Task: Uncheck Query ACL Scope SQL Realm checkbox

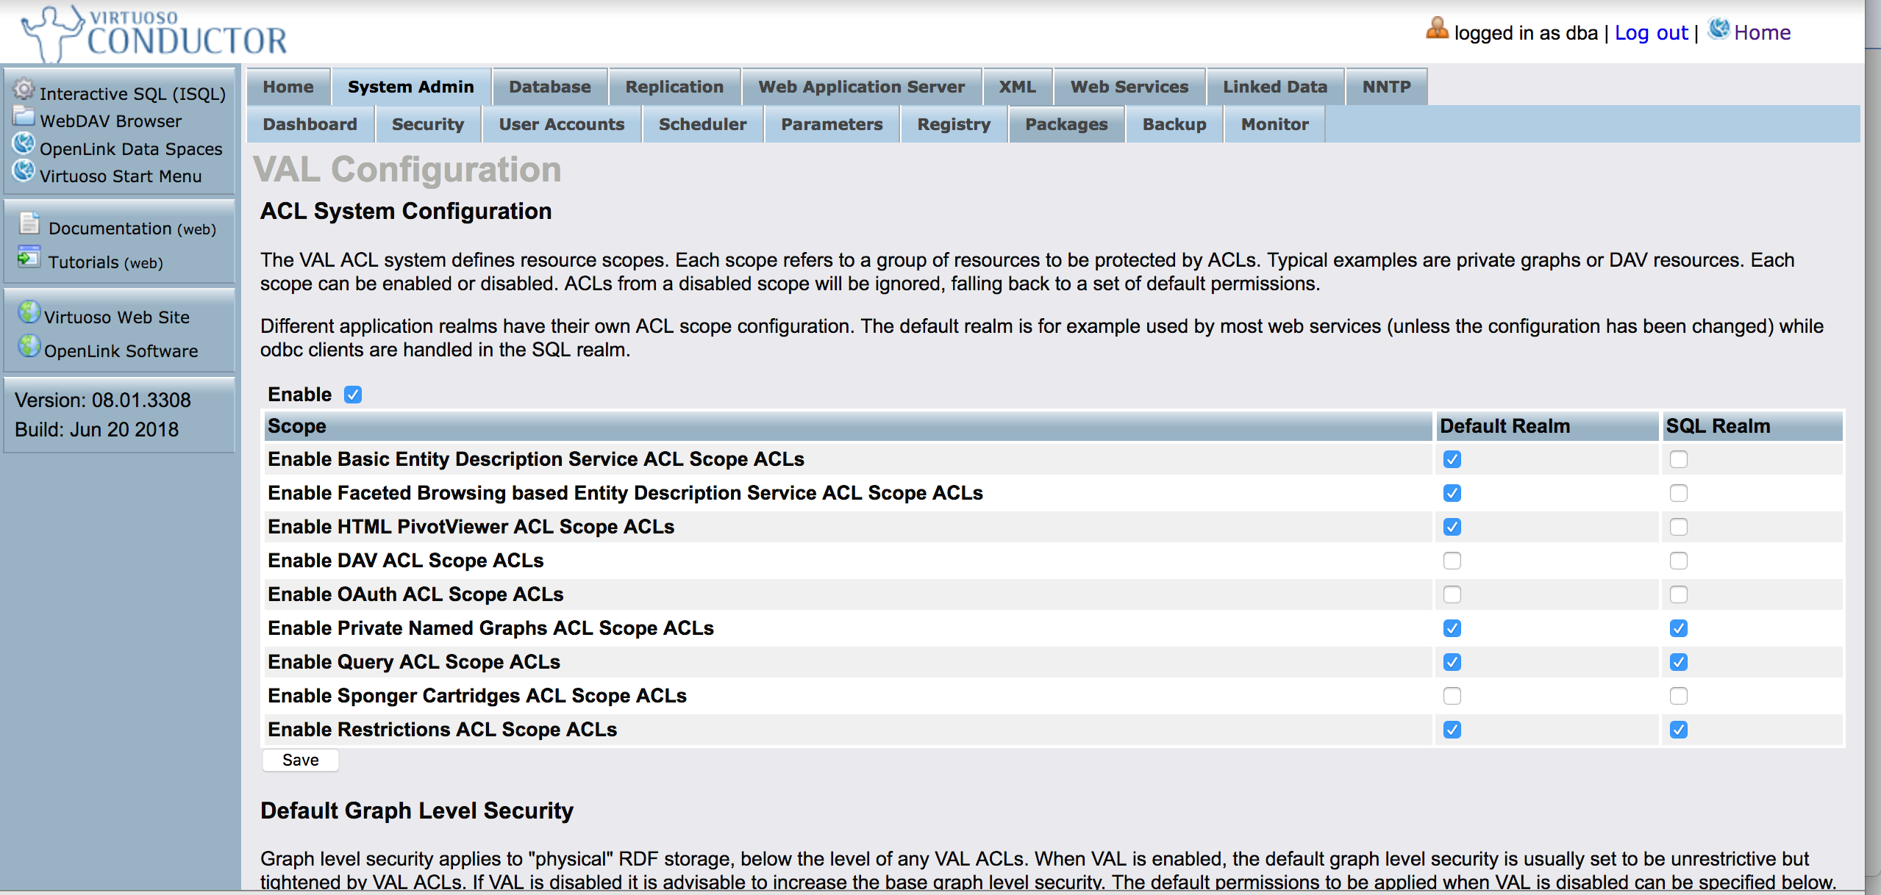Action: click(x=1678, y=662)
